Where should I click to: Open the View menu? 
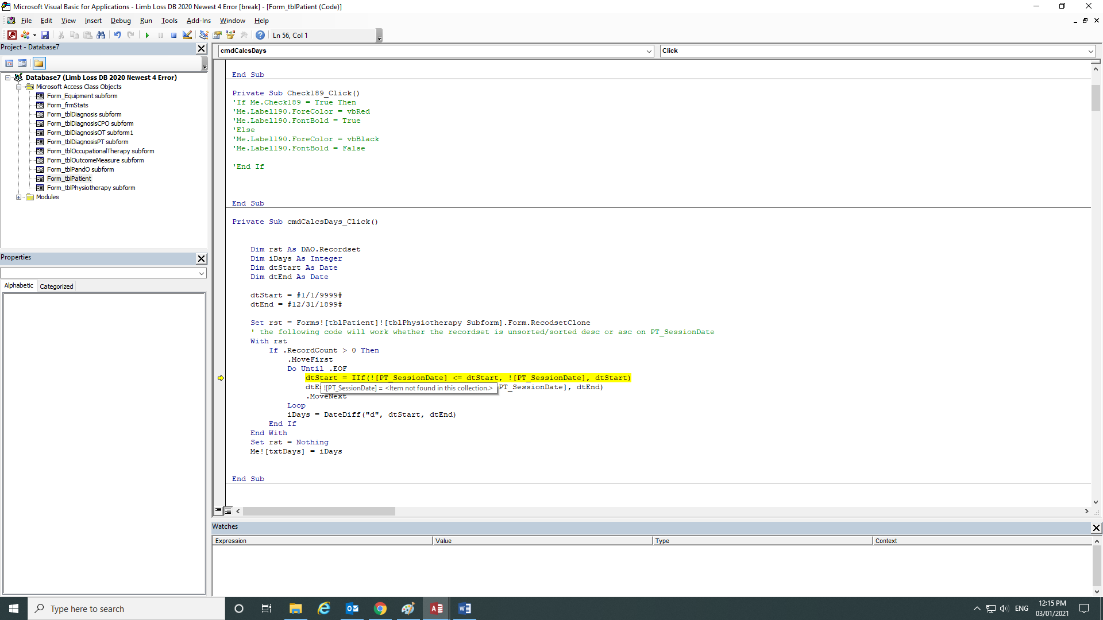[x=68, y=21]
